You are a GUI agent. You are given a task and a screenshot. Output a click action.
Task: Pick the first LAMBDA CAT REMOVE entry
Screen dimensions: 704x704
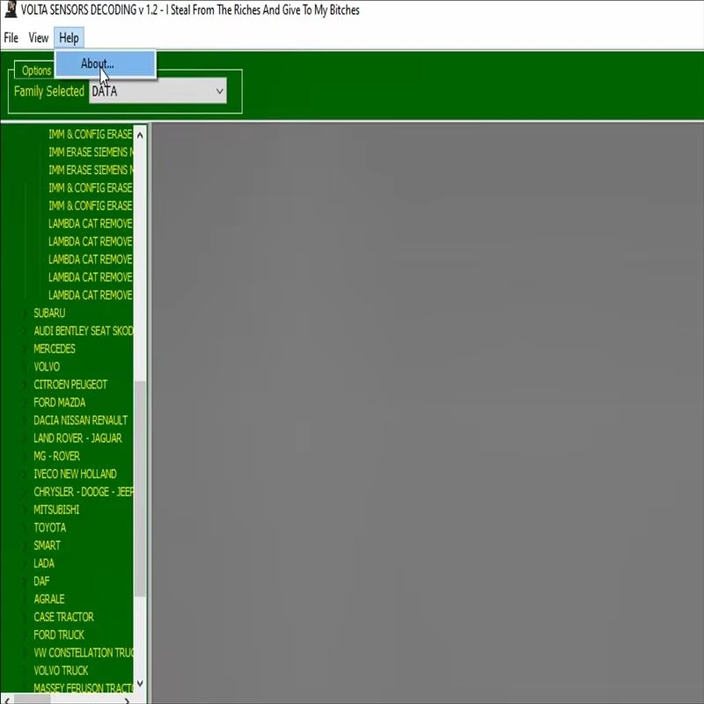pyautogui.click(x=91, y=224)
